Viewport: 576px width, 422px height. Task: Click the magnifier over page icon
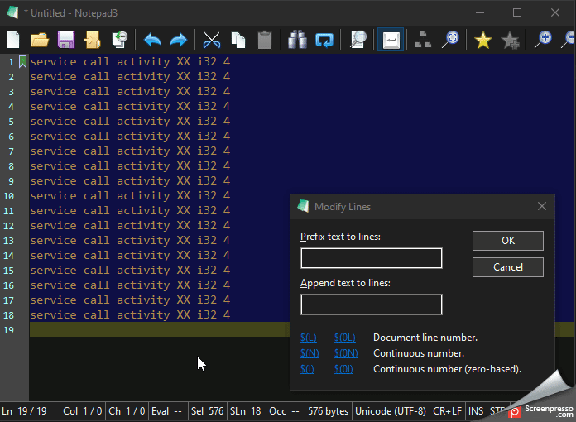(358, 40)
